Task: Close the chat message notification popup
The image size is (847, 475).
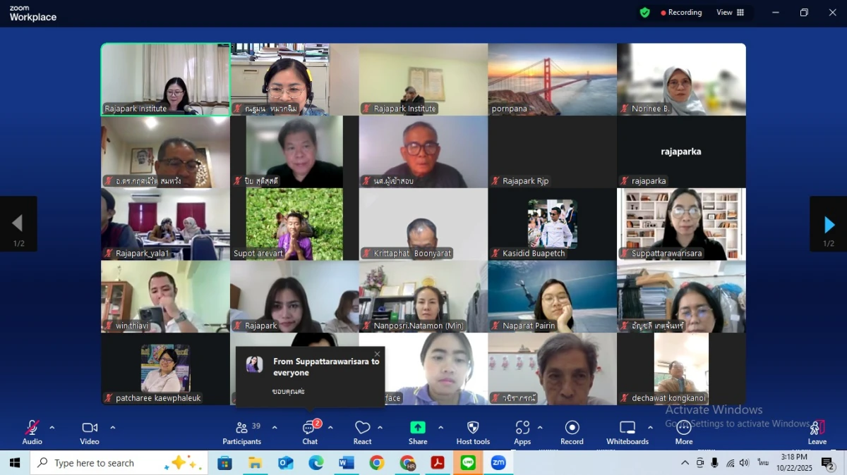Action: pos(377,354)
